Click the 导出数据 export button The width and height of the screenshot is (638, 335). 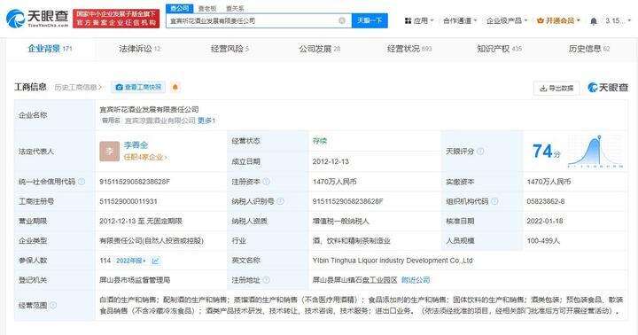pyautogui.click(x=556, y=88)
